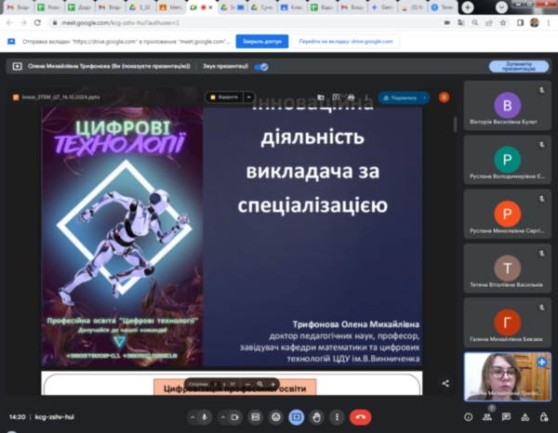The image size is (558, 433).
Task: Open the participants list panel
Action: pos(487,417)
